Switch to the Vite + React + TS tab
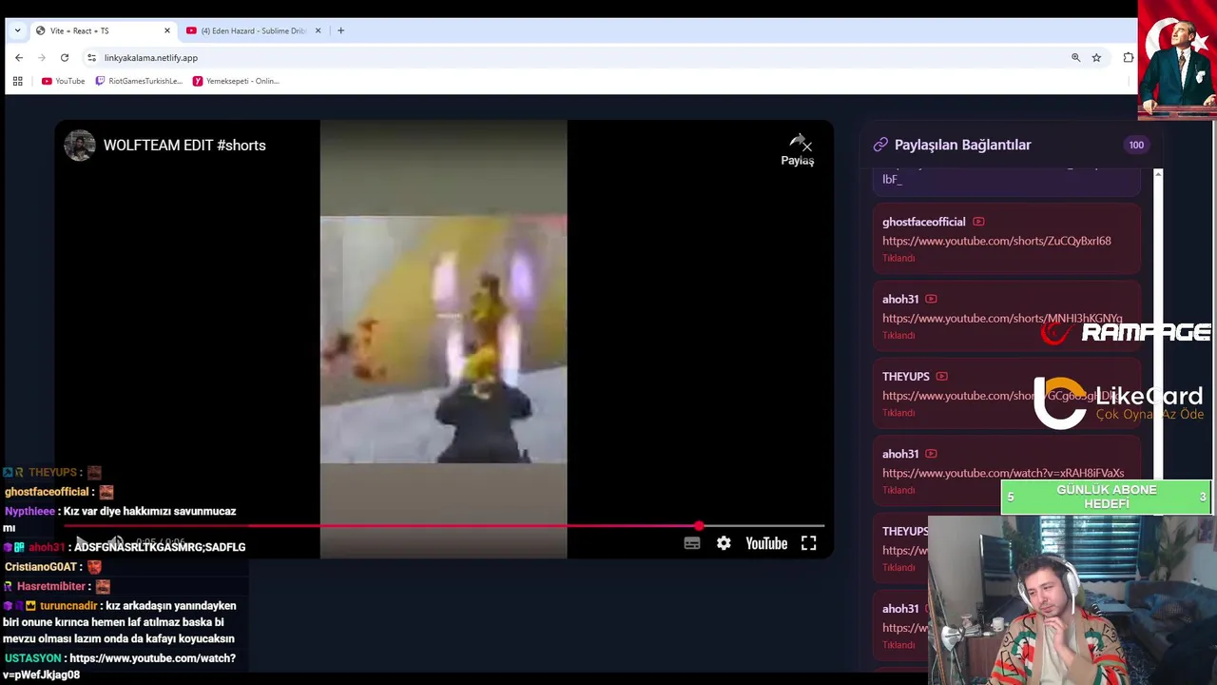The height and width of the screenshot is (685, 1217). coord(103,30)
